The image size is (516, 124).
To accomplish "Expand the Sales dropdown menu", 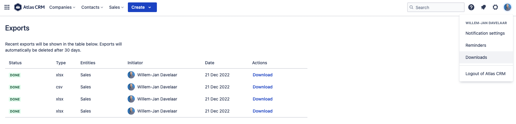I will click(116, 7).
